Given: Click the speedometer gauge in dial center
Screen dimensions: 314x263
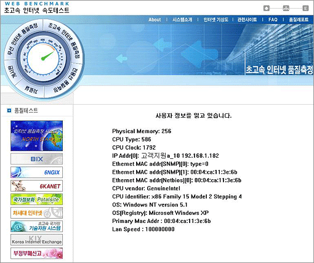Looking at the screenshot, I should (x=44, y=59).
